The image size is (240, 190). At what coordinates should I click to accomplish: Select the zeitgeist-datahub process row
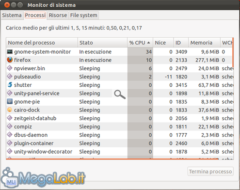[120, 118]
